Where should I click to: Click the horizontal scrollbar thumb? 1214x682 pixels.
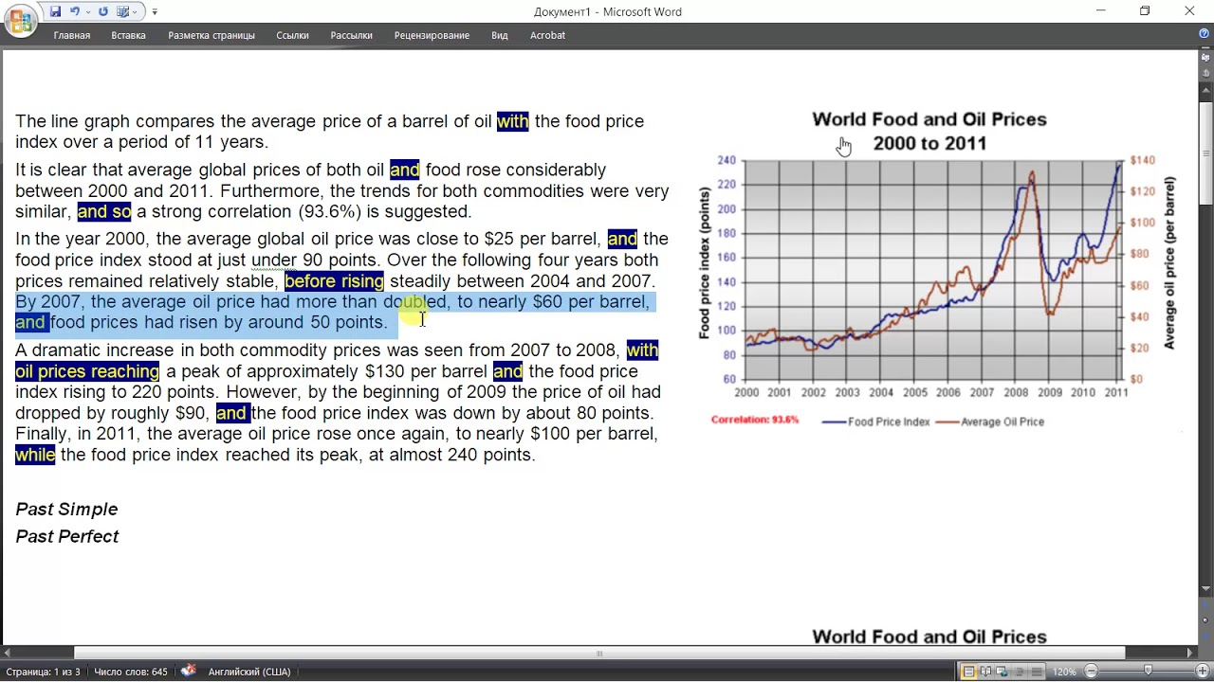pos(599,653)
